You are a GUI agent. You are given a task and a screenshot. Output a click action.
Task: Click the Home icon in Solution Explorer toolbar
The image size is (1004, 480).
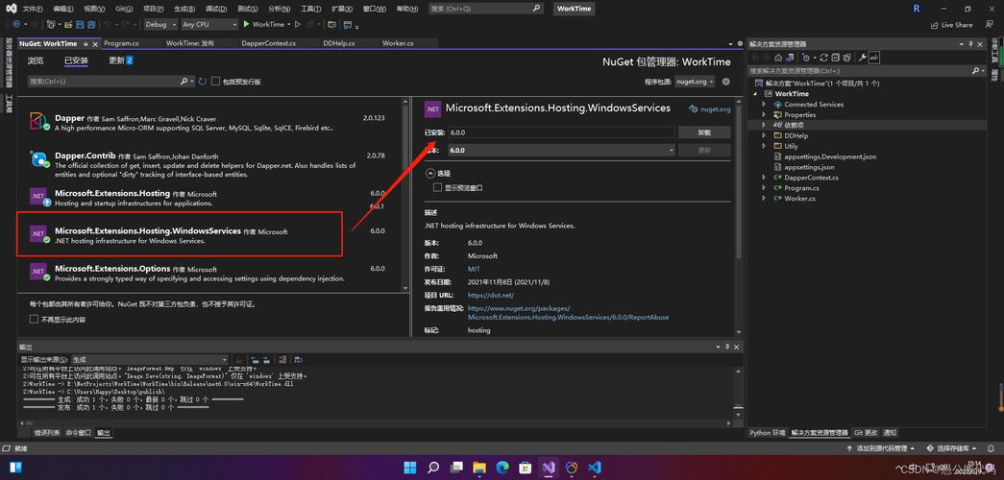tap(778, 58)
